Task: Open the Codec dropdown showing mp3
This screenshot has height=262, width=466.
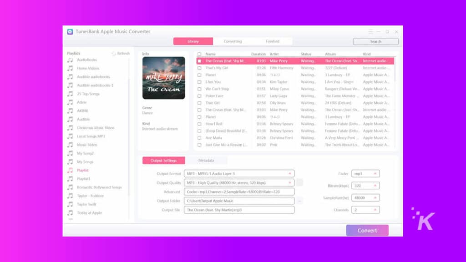Action: (x=365, y=173)
